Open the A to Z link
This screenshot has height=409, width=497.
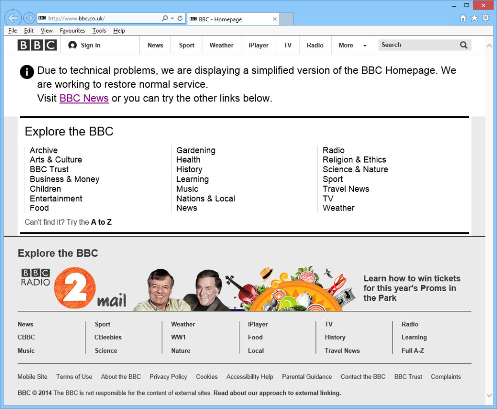click(x=101, y=222)
